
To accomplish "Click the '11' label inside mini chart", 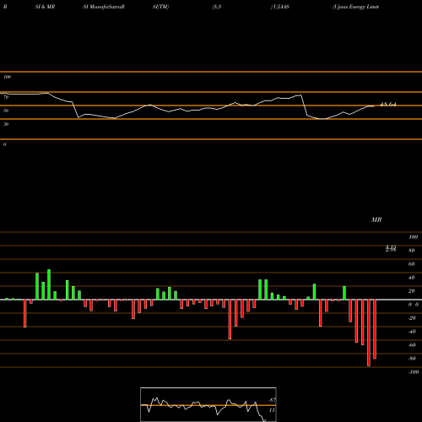I will pyautogui.click(x=272, y=410).
